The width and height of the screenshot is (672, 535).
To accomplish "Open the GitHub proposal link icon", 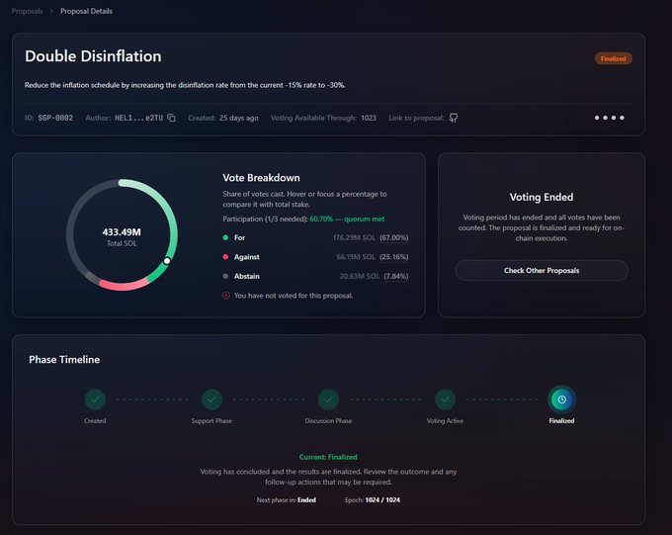I will coord(454,118).
